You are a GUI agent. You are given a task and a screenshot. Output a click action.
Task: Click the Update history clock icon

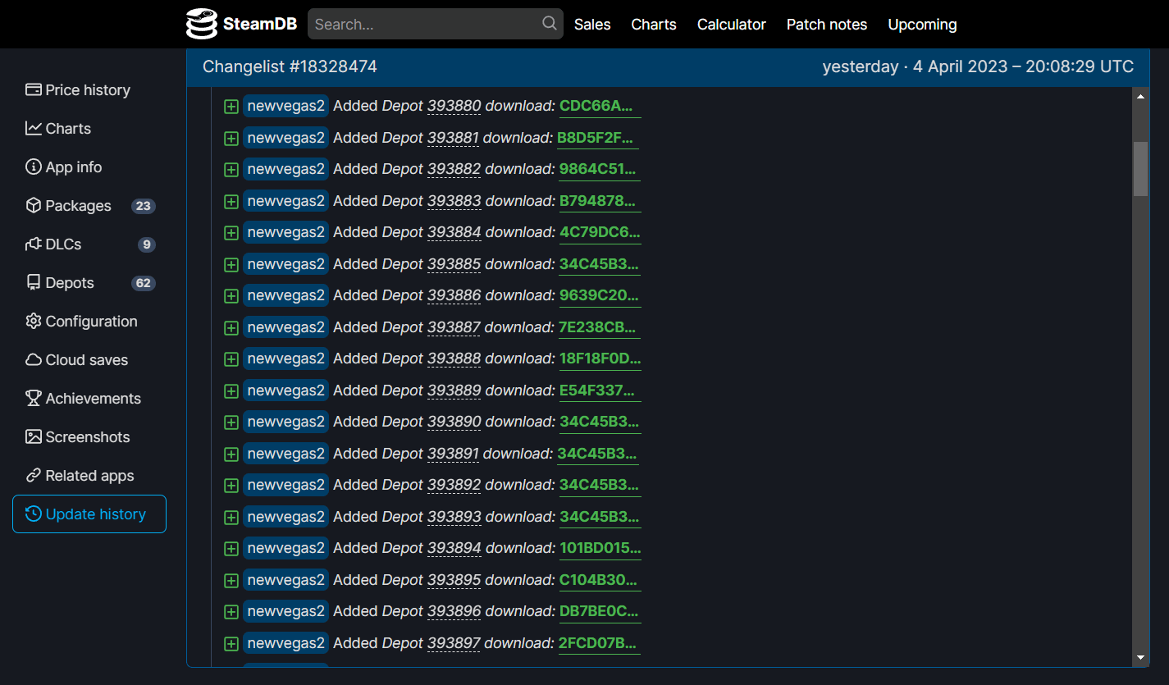click(x=34, y=514)
